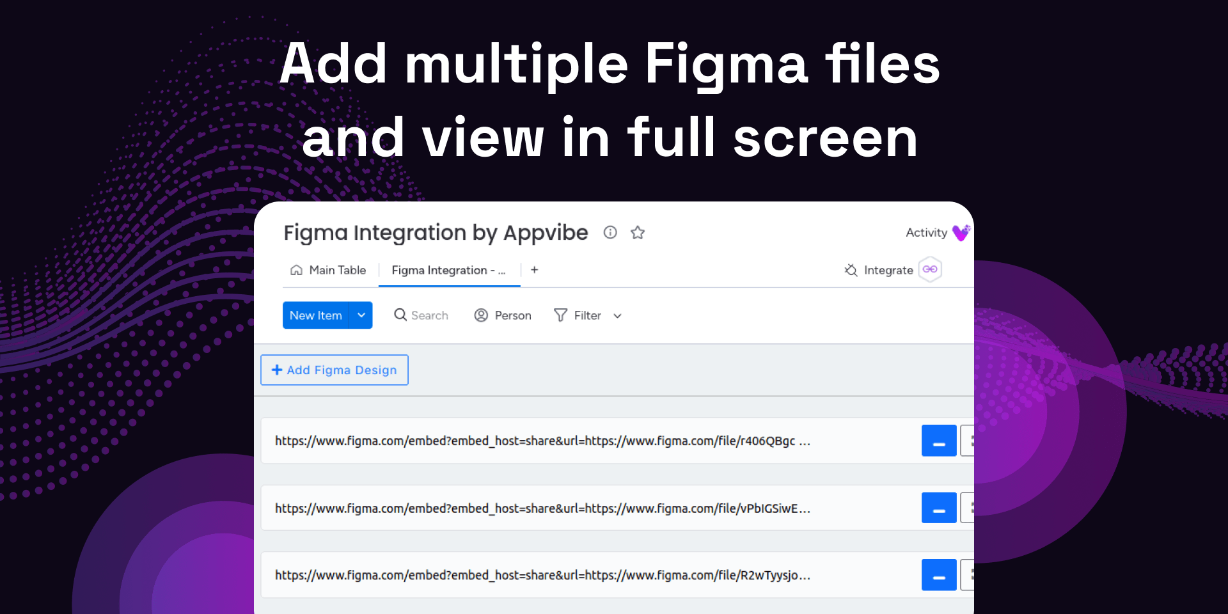Click the info icon beside the board title
This screenshot has width=1228, height=614.
point(610,233)
